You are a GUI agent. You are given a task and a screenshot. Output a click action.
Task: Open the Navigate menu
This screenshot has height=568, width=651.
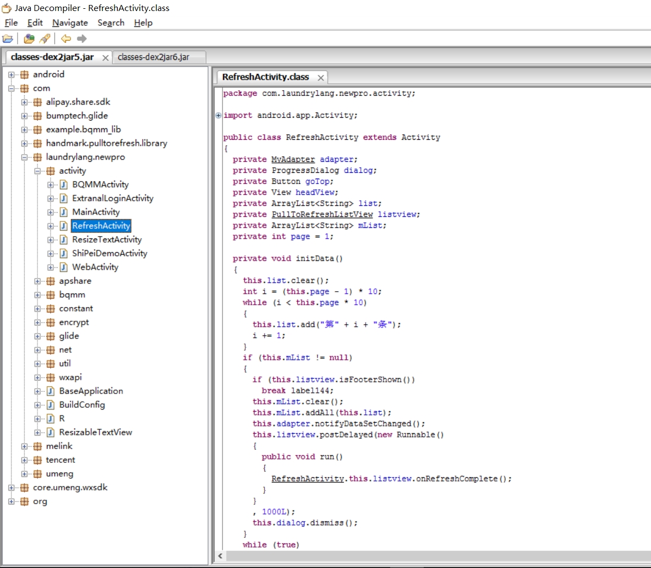(x=70, y=23)
